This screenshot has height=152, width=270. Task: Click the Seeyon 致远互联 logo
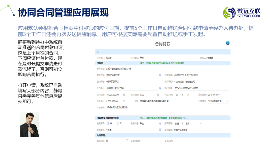242,13
